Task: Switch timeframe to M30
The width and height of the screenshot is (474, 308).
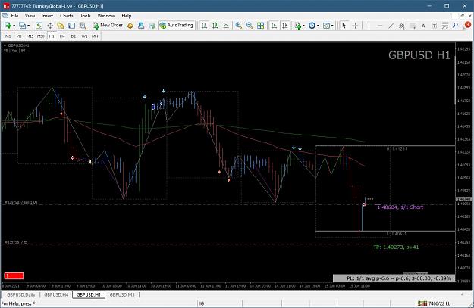Action: pos(40,36)
